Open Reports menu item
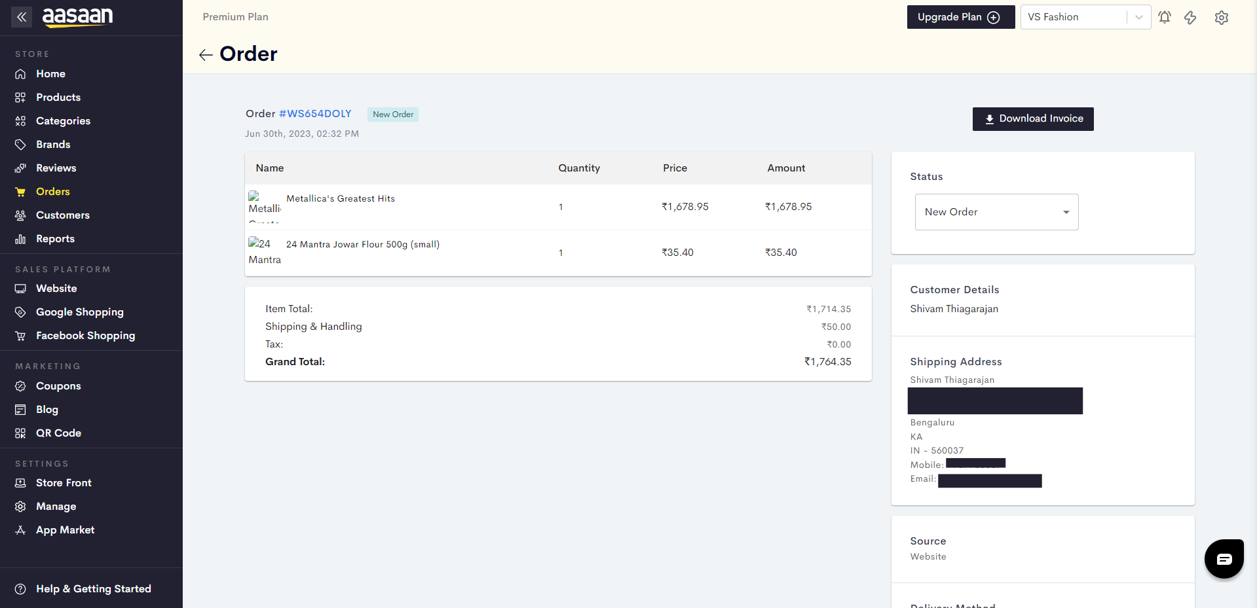The height and width of the screenshot is (608, 1257). tap(55, 239)
